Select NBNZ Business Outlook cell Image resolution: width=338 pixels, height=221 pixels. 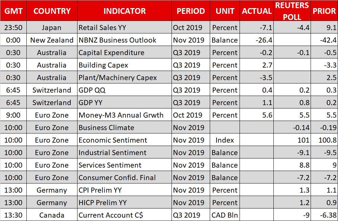click(117, 40)
